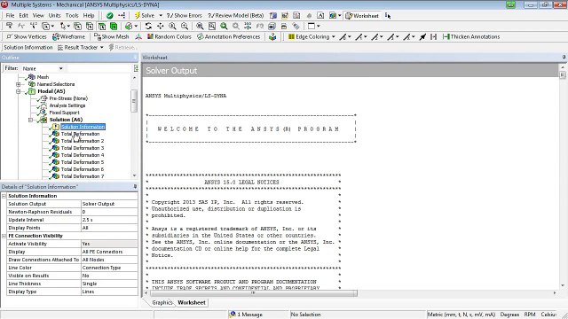
Task: Select Analysis Settings in the tree
Action: 67,105
